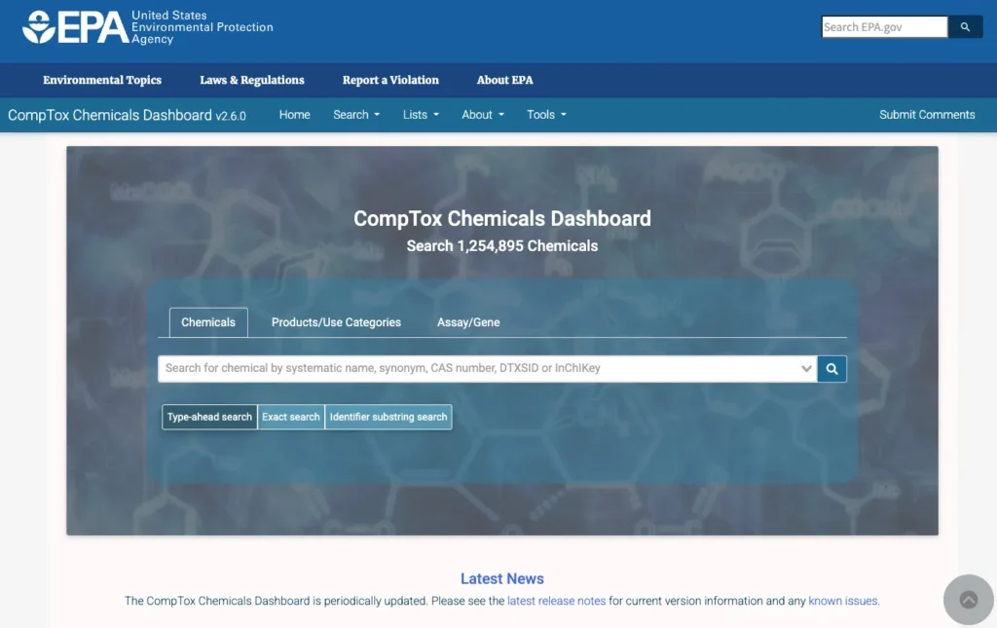Expand the Search dropdown menu
Viewport: 997px width, 628px height.
356,115
